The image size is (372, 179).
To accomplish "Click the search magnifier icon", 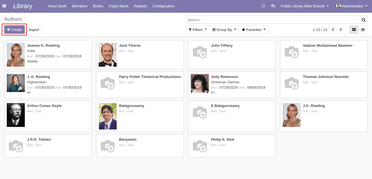I will [364, 20].
